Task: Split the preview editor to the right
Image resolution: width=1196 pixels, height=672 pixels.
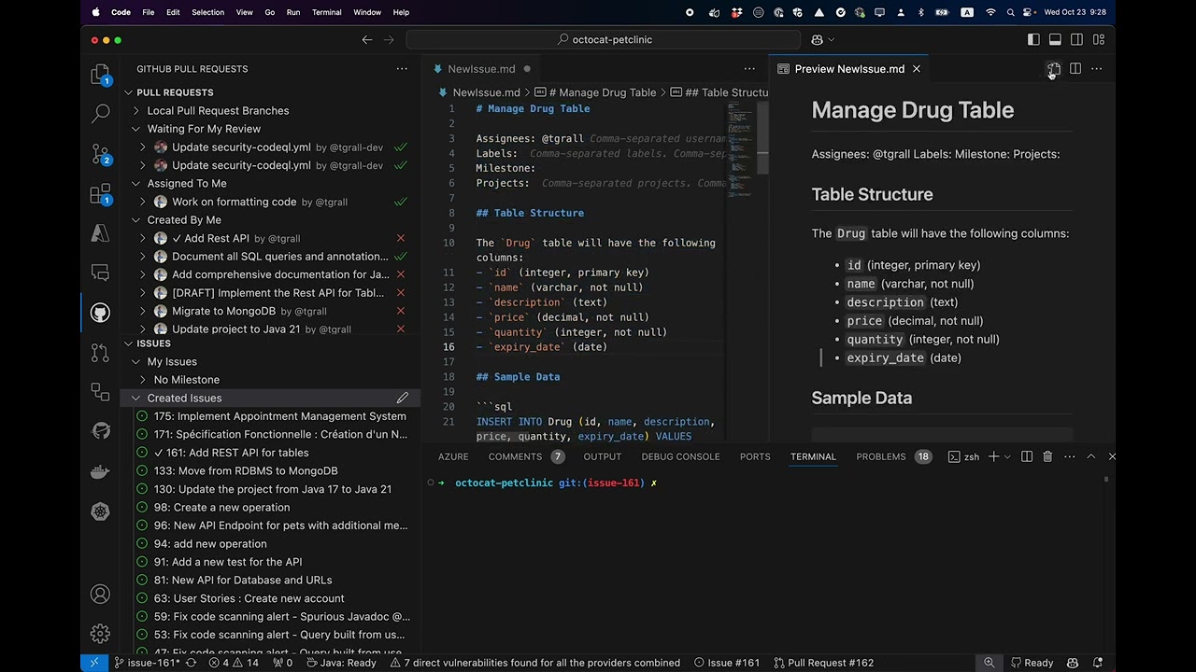Action: coord(1075,69)
